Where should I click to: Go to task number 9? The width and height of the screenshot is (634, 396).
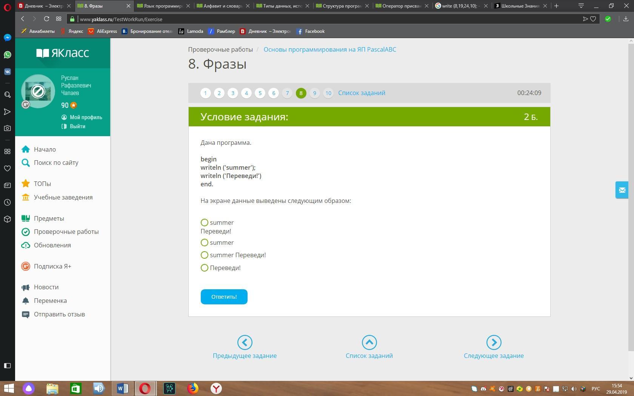(x=314, y=93)
